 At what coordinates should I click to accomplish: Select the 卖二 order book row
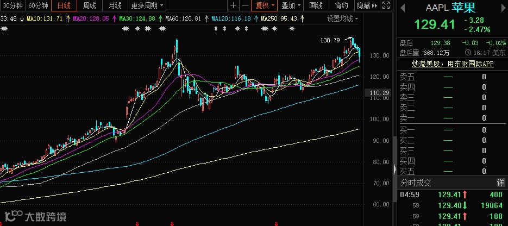[452, 108]
